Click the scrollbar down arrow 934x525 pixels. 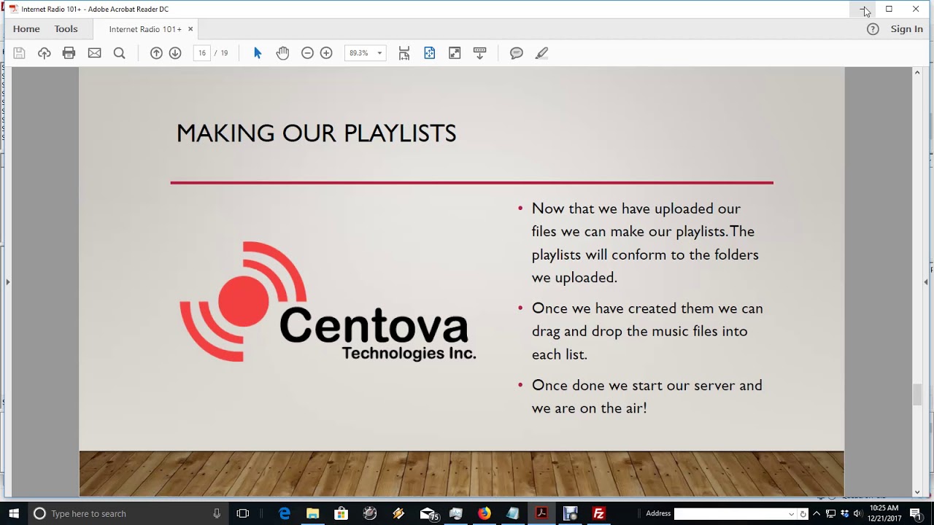pos(917,492)
